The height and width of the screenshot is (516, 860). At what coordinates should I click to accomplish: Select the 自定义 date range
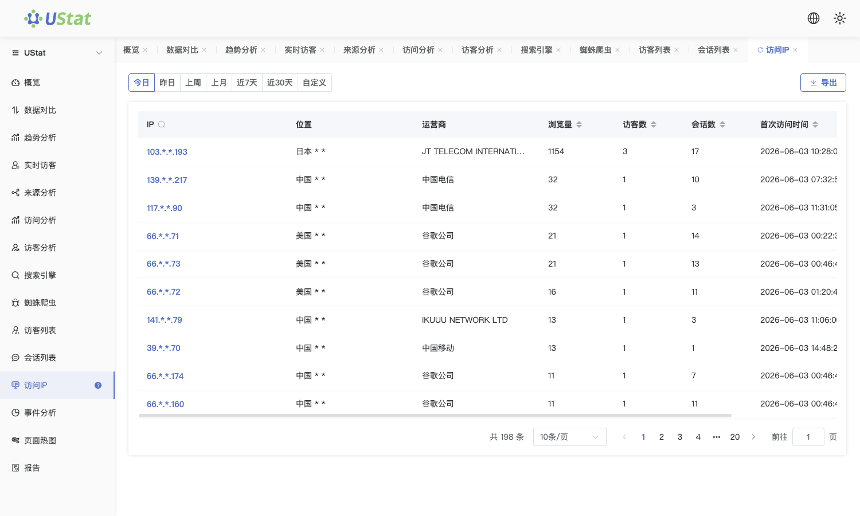(x=315, y=83)
